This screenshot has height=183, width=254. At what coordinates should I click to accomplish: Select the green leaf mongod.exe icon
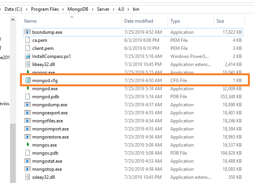tap(27, 89)
